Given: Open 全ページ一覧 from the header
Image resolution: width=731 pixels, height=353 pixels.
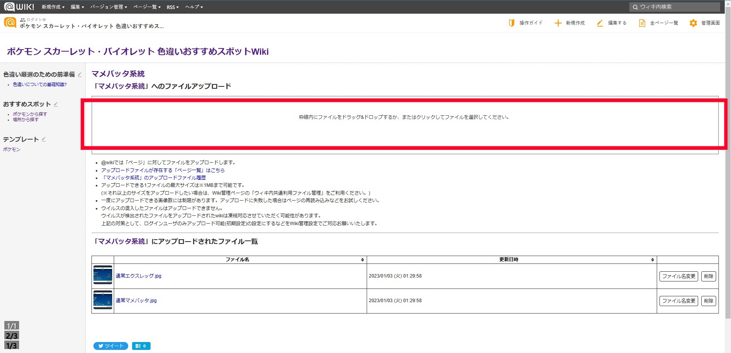Looking at the screenshot, I should pyautogui.click(x=664, y=23).
